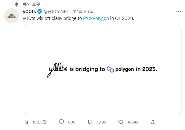View tweet analytics bar chart icon

(x=26, y=122)
